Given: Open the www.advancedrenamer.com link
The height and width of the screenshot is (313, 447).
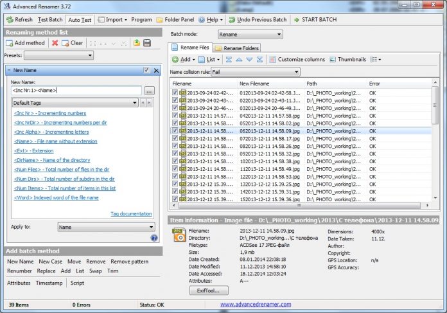Looking at the screenshot, I should click(256, 305).
